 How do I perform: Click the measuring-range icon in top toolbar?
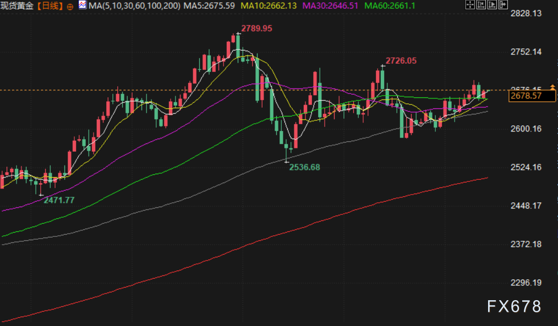[482, 5]
